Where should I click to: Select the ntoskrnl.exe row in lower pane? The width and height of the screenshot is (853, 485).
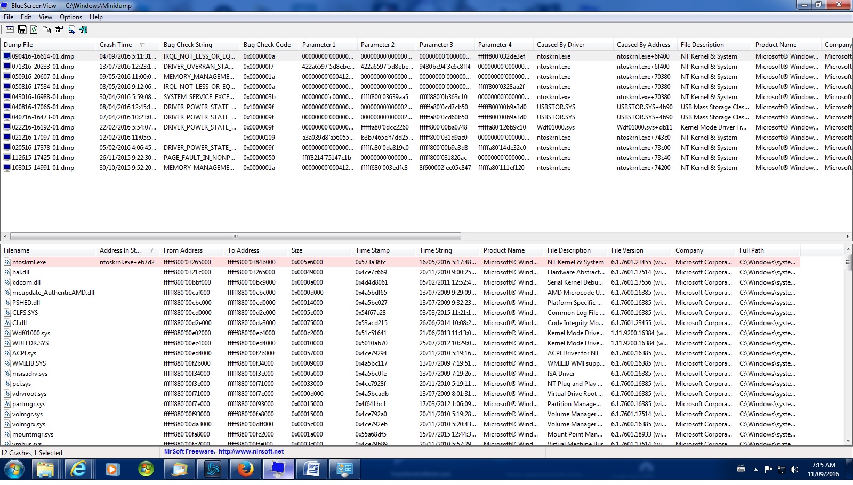[400, 262]
